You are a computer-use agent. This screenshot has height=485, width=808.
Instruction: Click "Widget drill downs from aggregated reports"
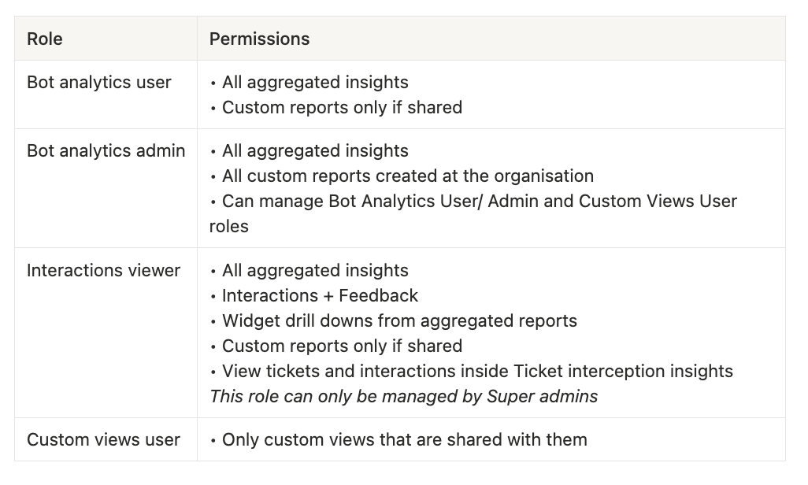[399, 321]
